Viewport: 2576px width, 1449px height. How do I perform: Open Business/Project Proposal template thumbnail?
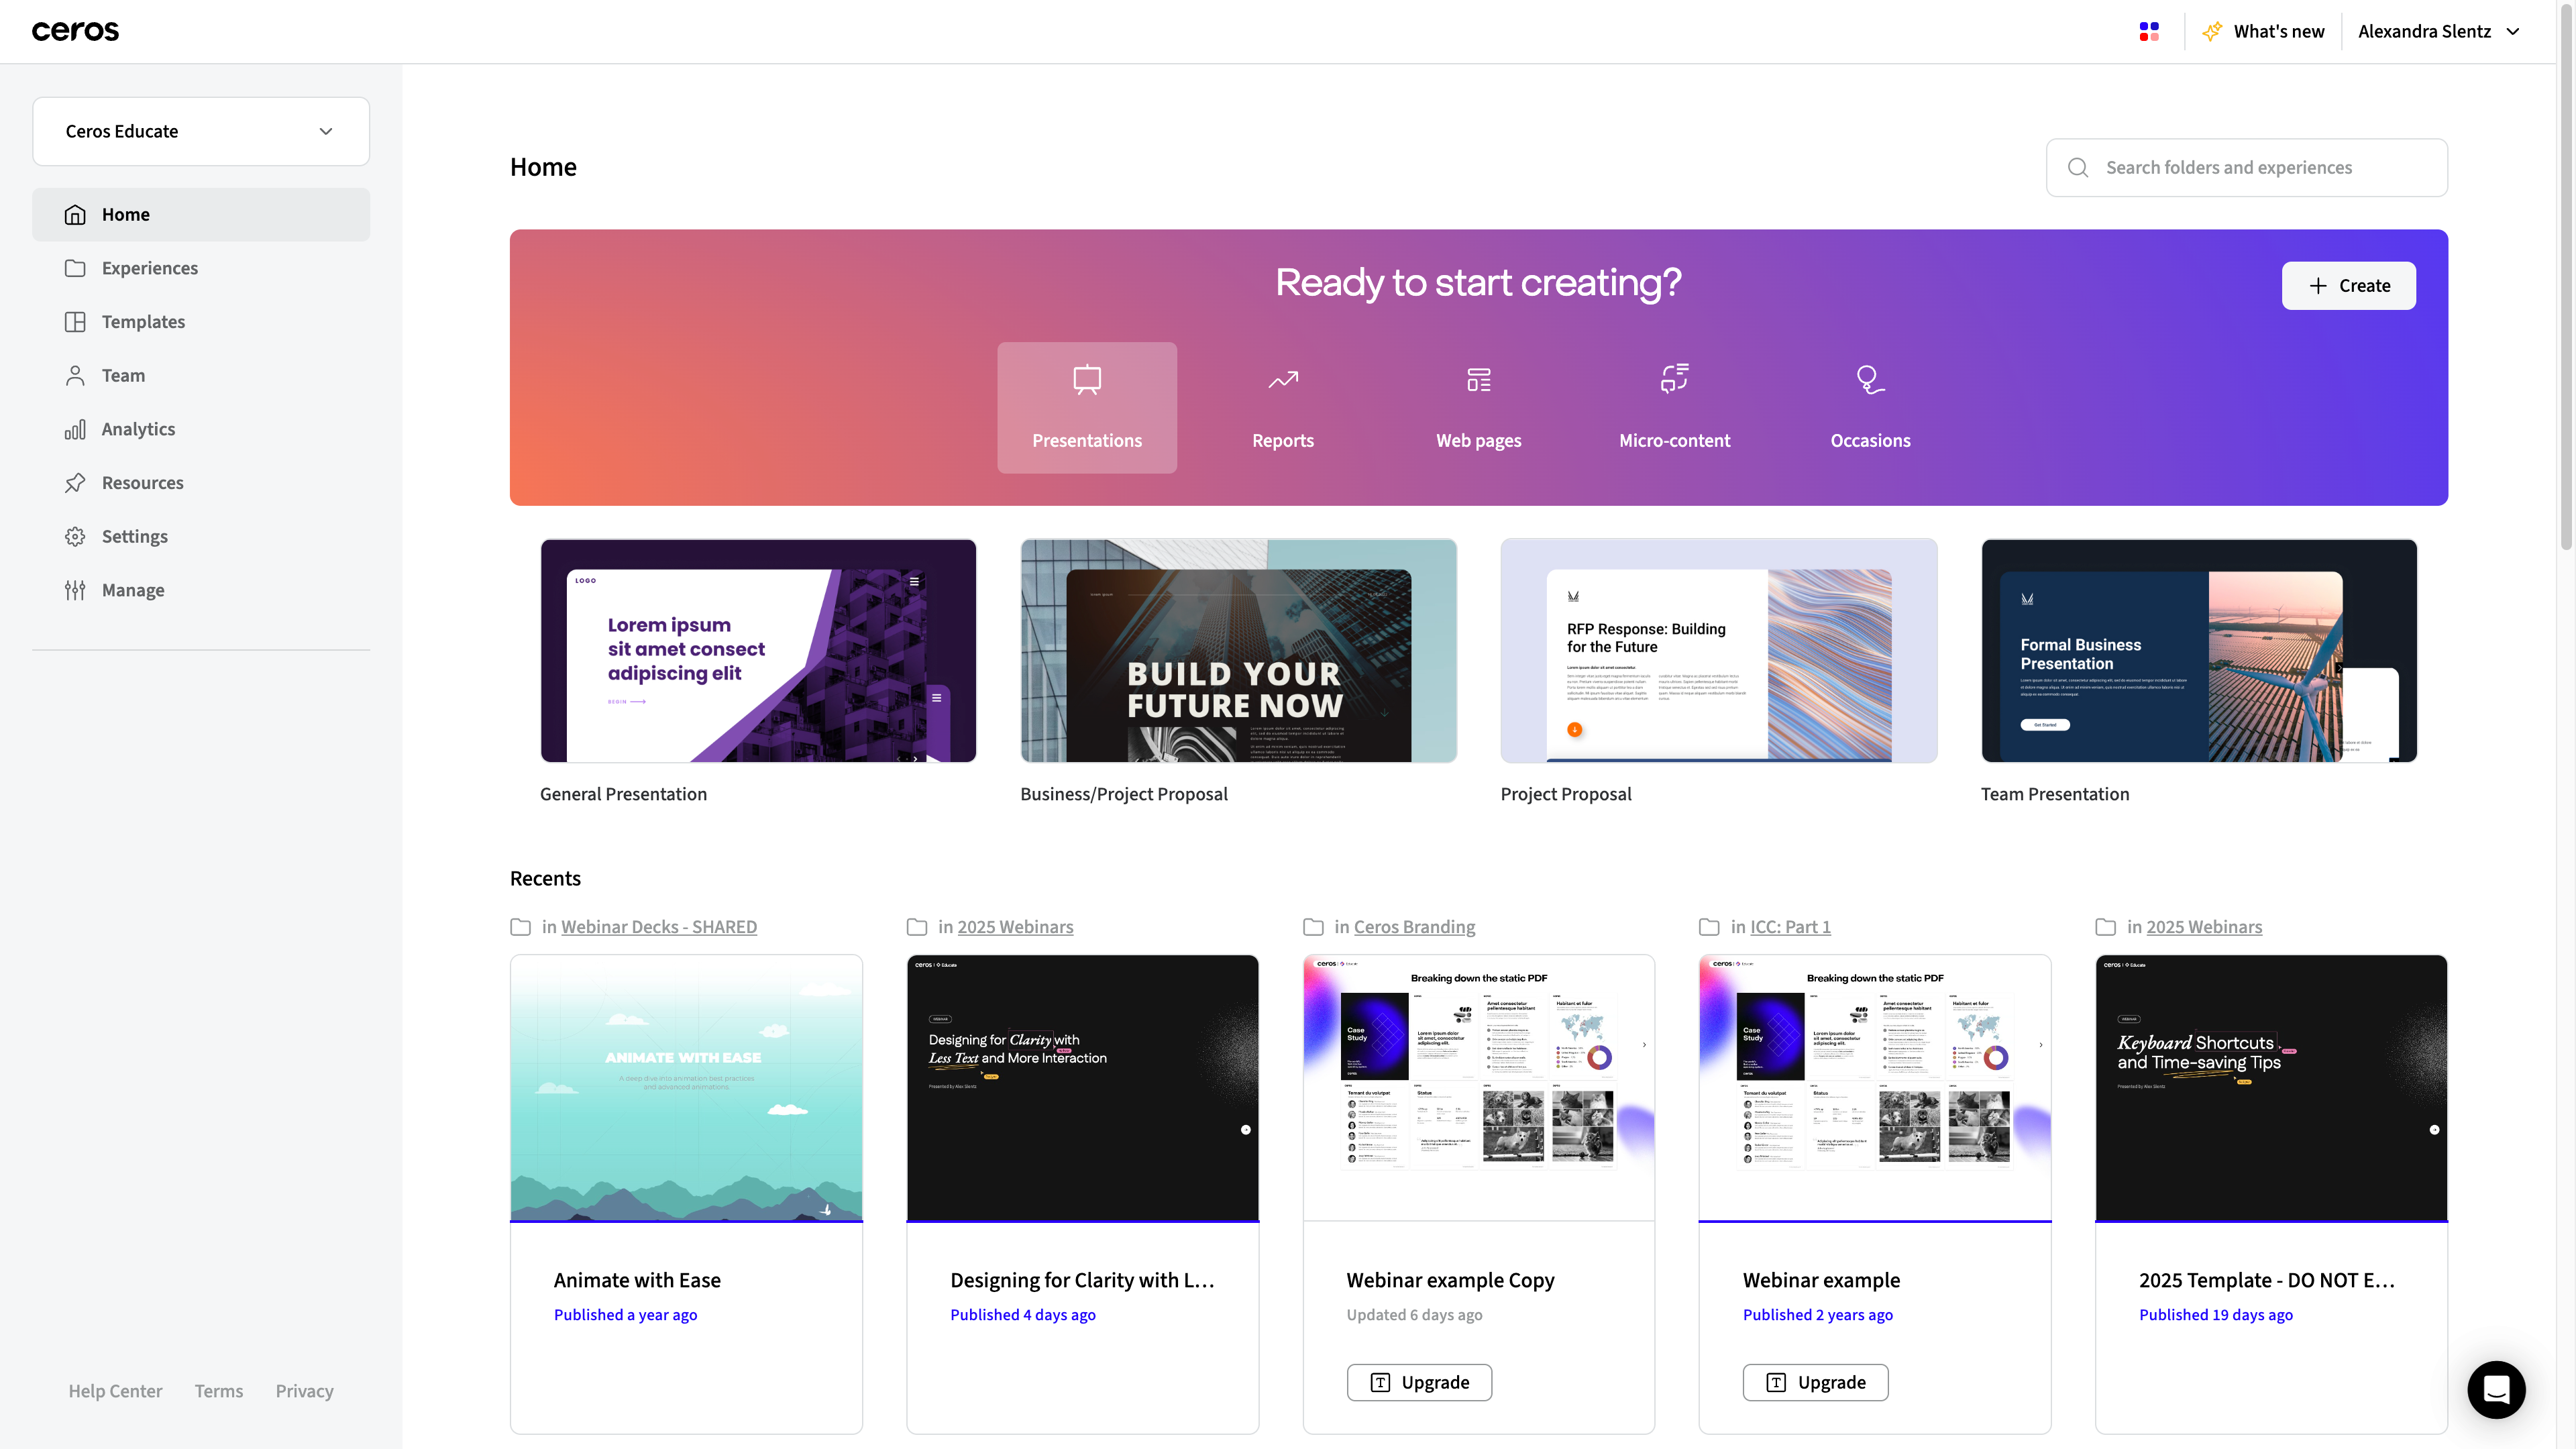coord(1239,651)
